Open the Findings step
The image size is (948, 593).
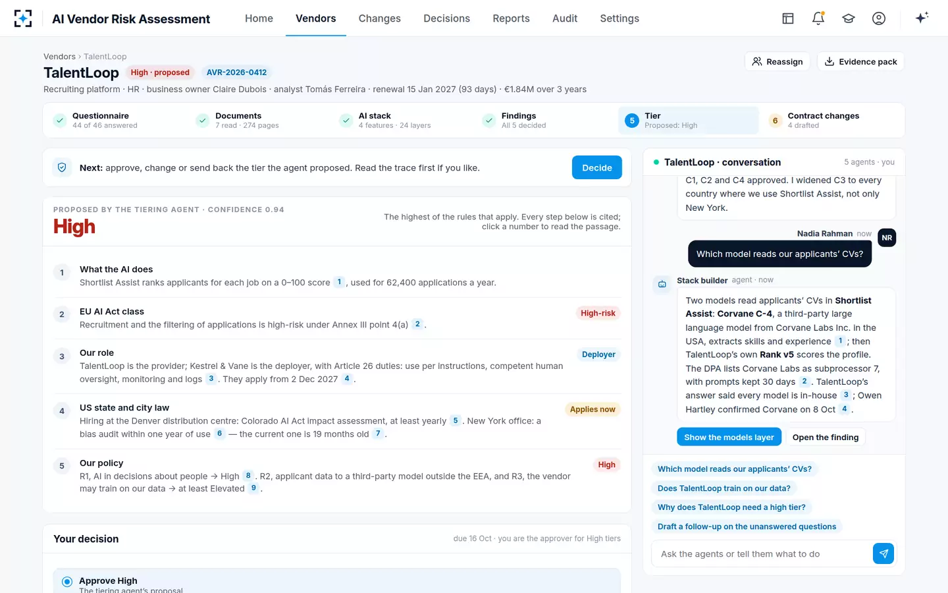click(x=545, y=121)
